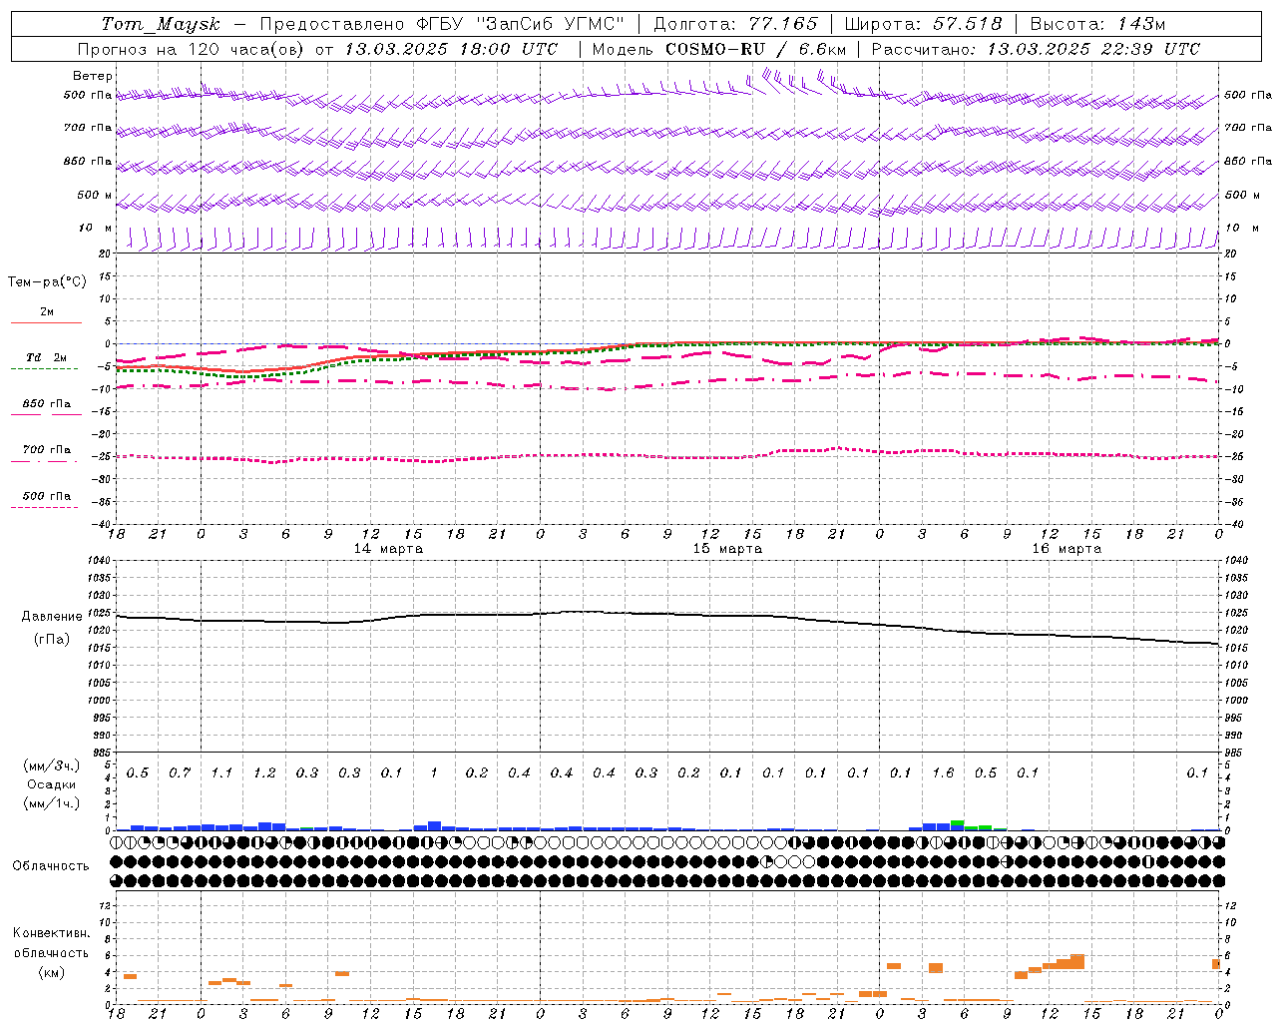Click the Ветер panel label
This screenshot has width=1277, height=1022.
coord(93,76)
